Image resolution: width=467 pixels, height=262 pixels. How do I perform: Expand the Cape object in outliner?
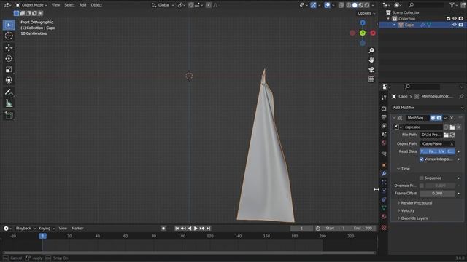tap(394, 25)
